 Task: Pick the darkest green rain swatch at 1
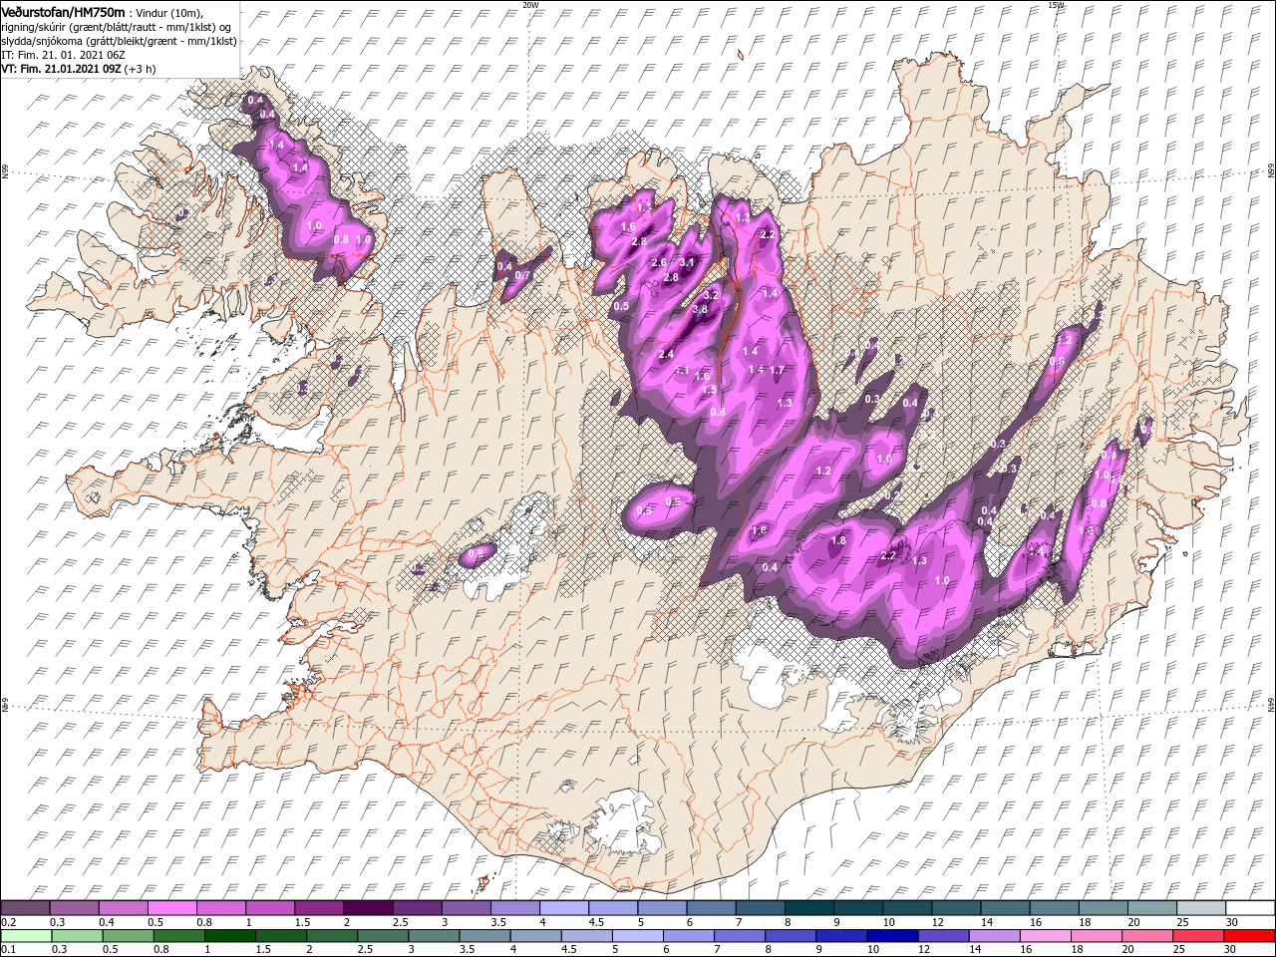click(x=229, y=936)
